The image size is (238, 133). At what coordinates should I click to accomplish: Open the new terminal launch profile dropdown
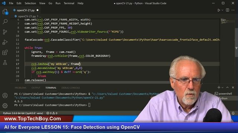(x=222, y=88)
